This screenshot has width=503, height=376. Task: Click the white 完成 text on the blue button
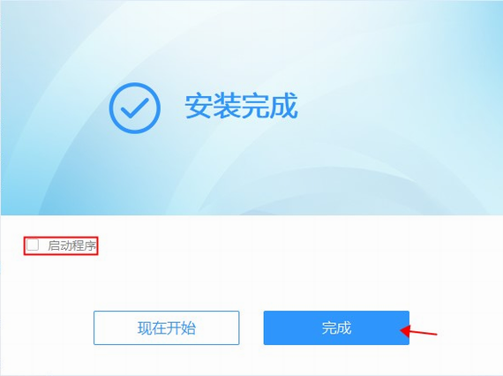[x=336, y=327]
